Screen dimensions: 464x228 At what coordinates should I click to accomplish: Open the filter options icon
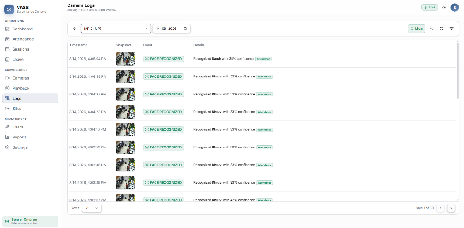452,28
